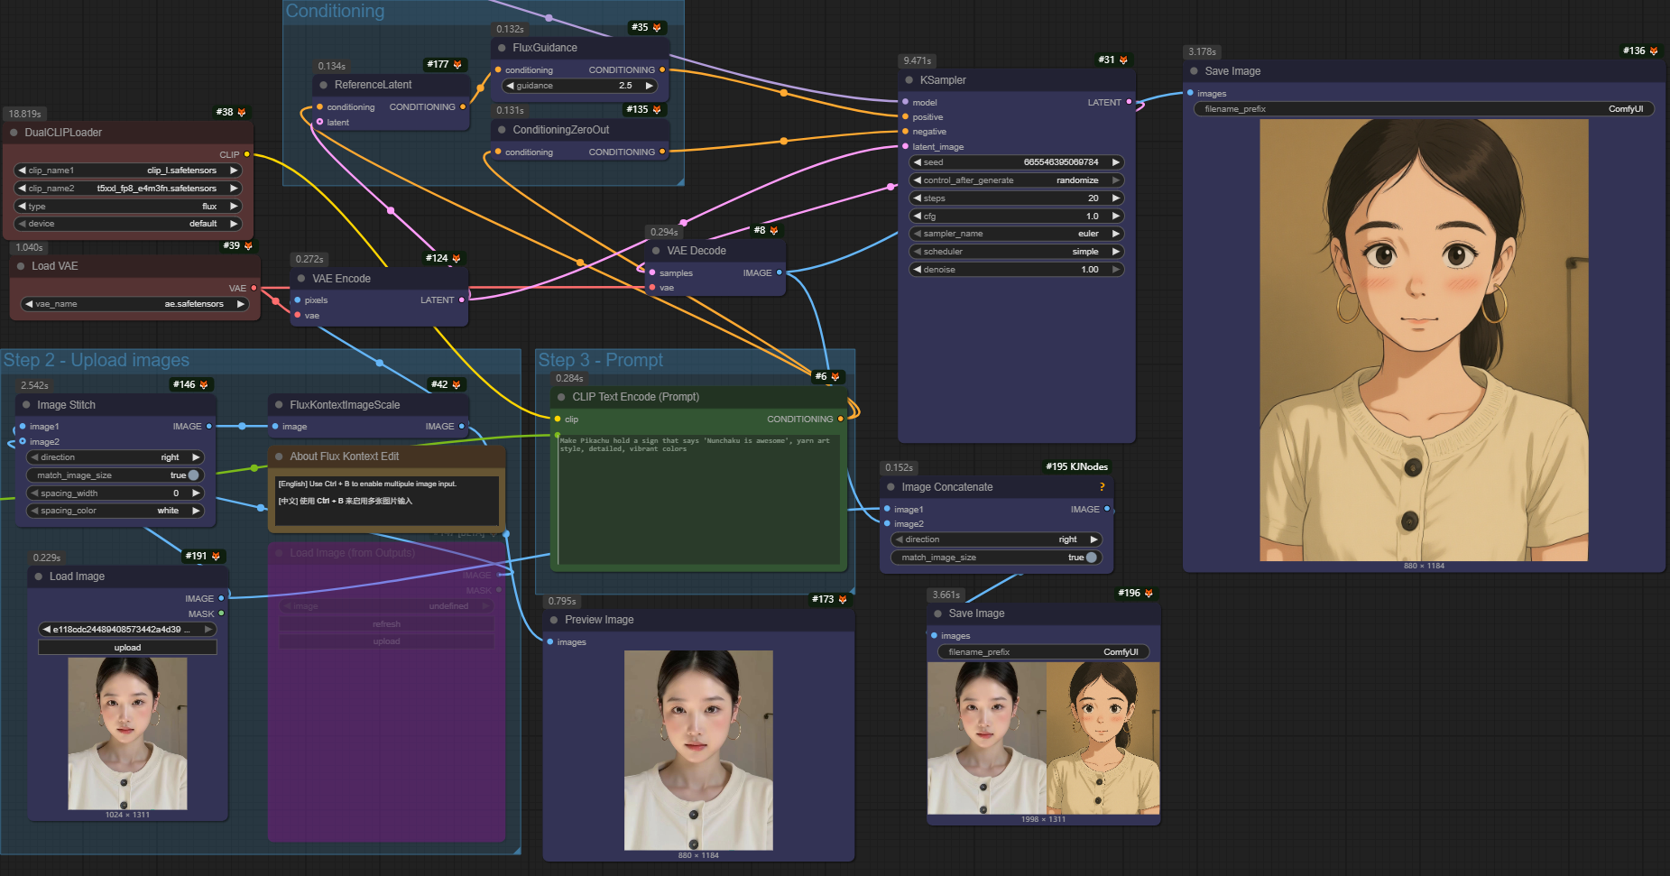Image resolution: width=1670 pixels, height=876 pixels.
Task: Open the sampler_name dropdown in KSampler
Action: coord(1015,234)
